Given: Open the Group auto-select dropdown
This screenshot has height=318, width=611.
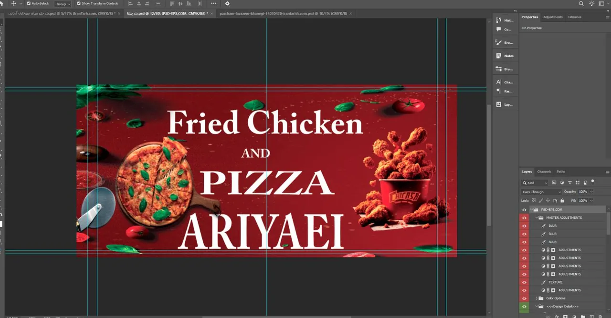Looking at the screenshot, I should point(63,4).
